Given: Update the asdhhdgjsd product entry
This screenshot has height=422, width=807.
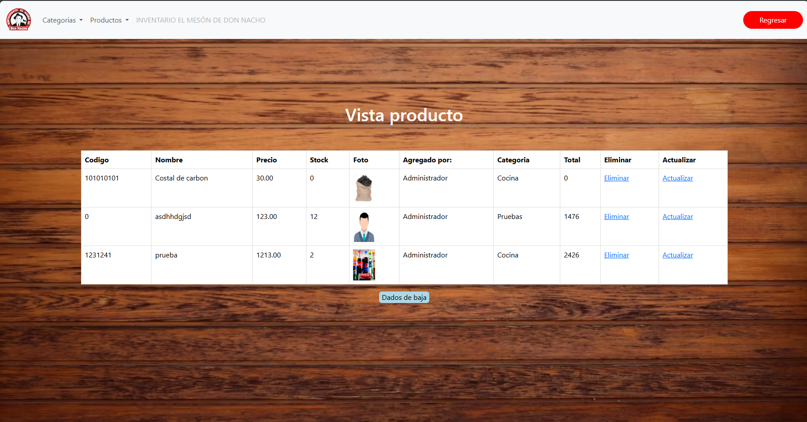Looking at the screenshot, I should [x=677, y=217].
